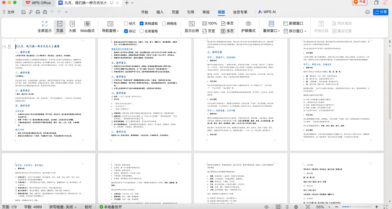Click the WPS Office home tab
The width and height of the screenshot is (392, 209).
pyautogui.click(x=38, y=3)
